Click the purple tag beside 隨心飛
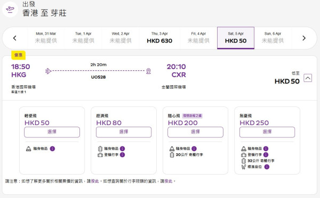Viewport: 320px width, 198px height. (x=192, y=115)
